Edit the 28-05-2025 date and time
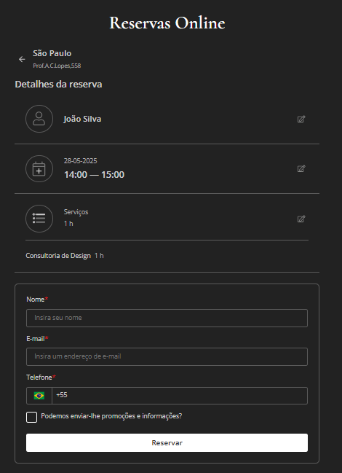The image size is (342, 473). (x=301, y=168)
